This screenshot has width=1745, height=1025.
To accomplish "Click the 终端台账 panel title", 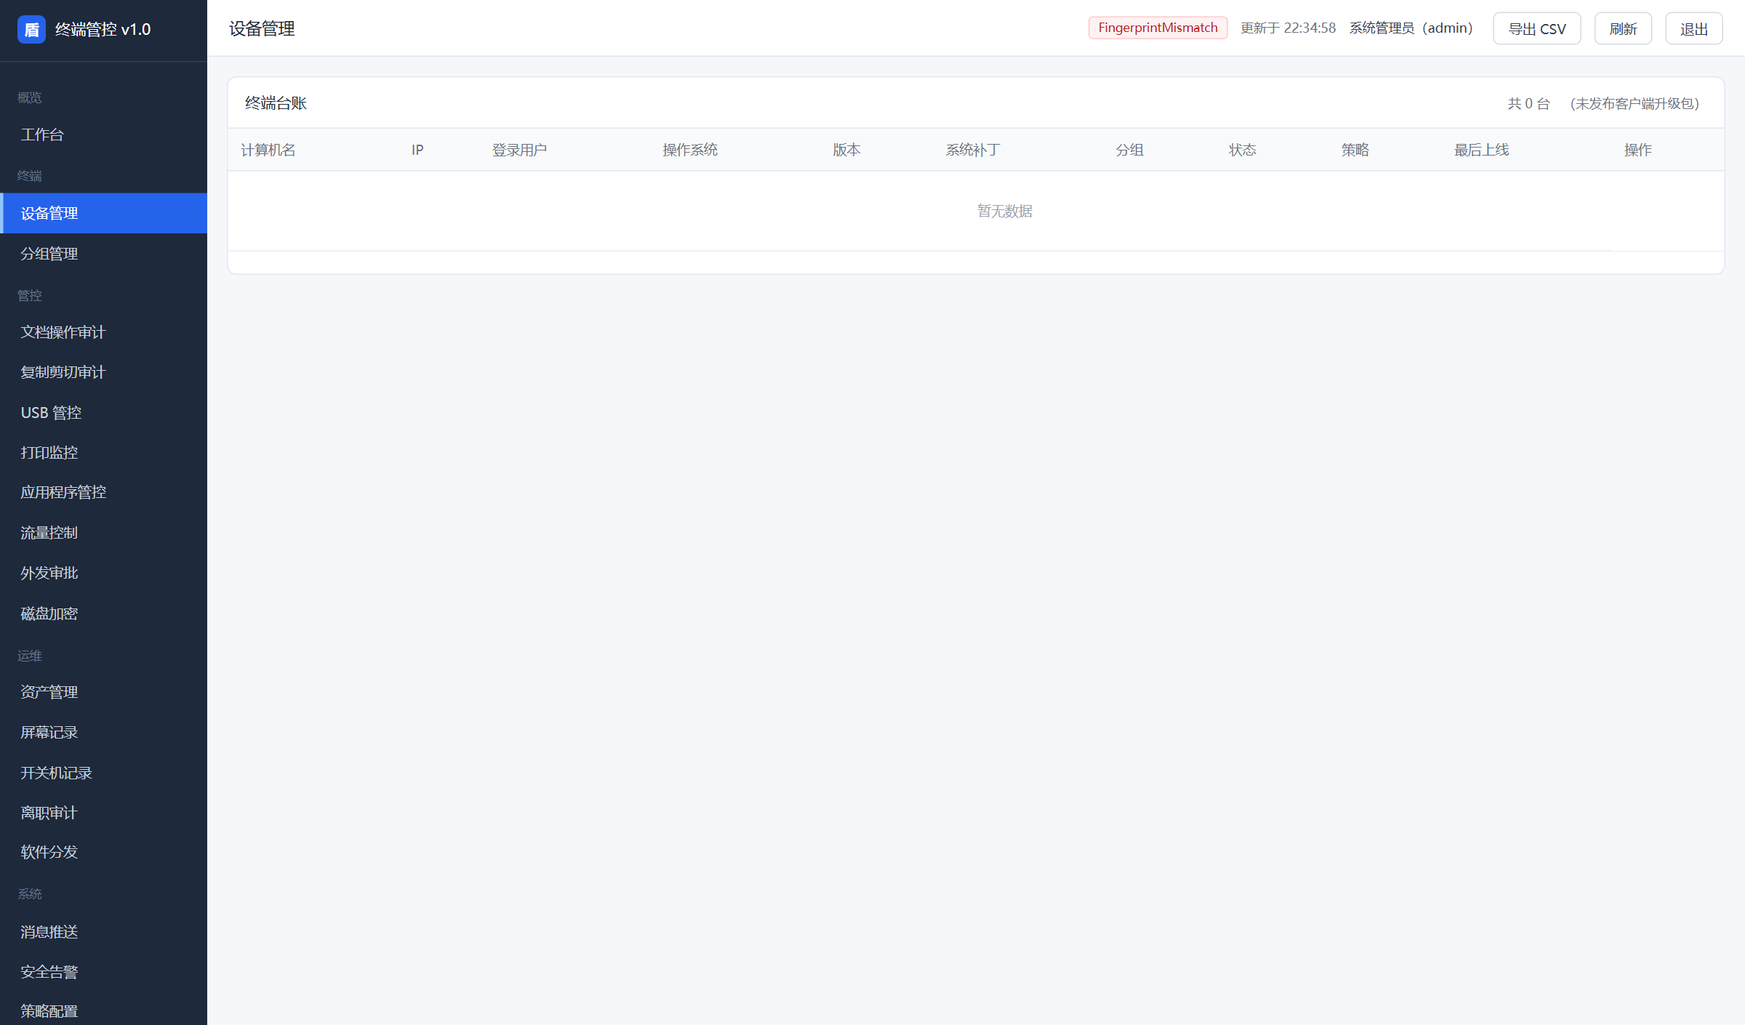I will (x=276, y=103).
